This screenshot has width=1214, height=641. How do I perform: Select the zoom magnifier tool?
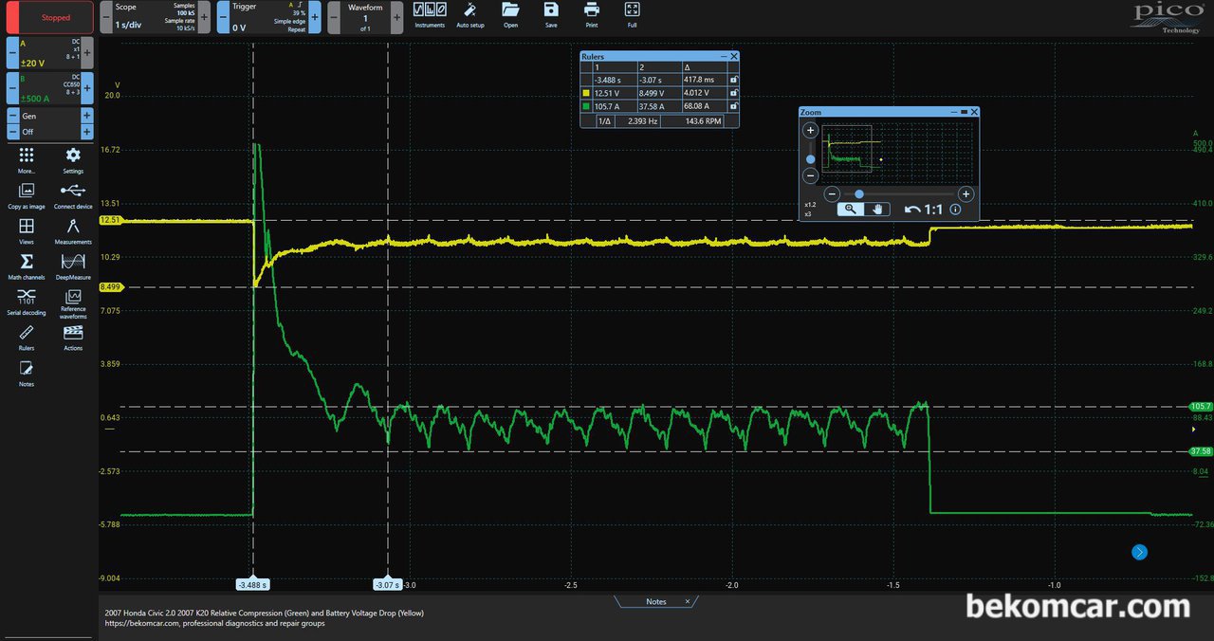pyautogui.click(x=850, y=210)
